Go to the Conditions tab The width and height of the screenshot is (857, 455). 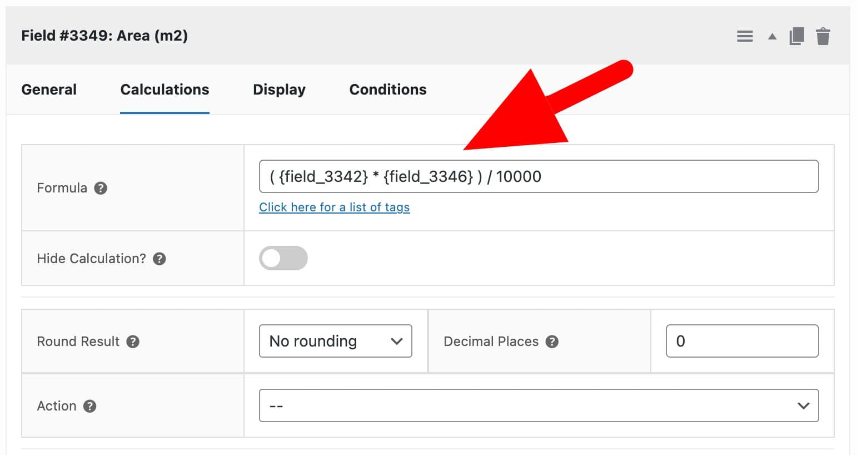pyautogui.click(x=388, y=90)
